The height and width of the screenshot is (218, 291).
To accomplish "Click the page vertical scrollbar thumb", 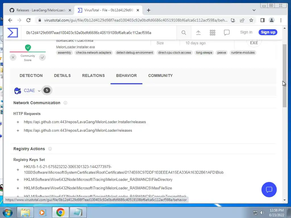I will 284,76.
